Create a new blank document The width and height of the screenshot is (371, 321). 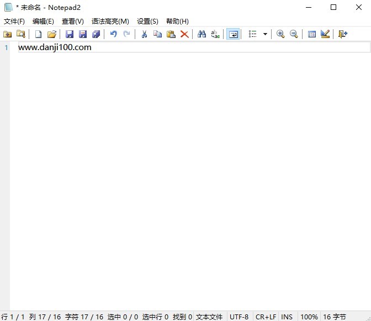click(38, 34)
